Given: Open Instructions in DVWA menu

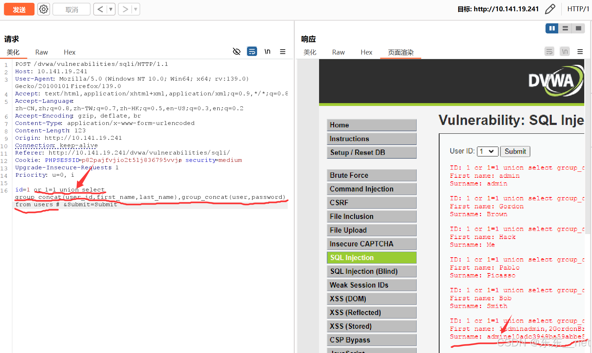Looking at the screenshot, I should tap(372, 139).
